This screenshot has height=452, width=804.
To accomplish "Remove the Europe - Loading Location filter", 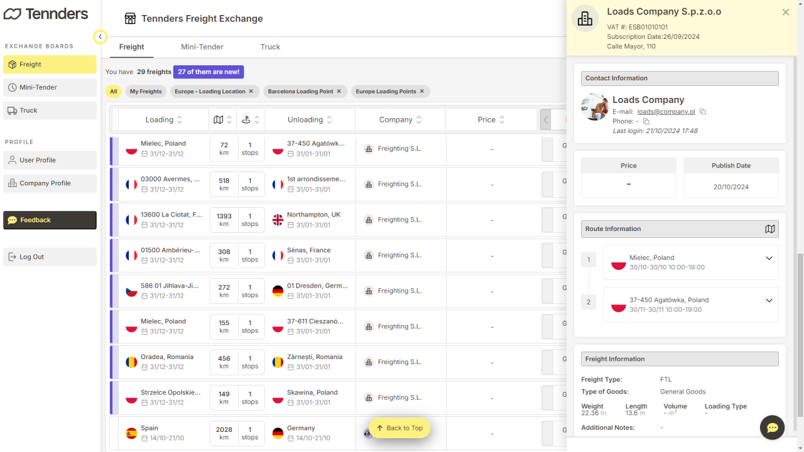I will 251,92.
